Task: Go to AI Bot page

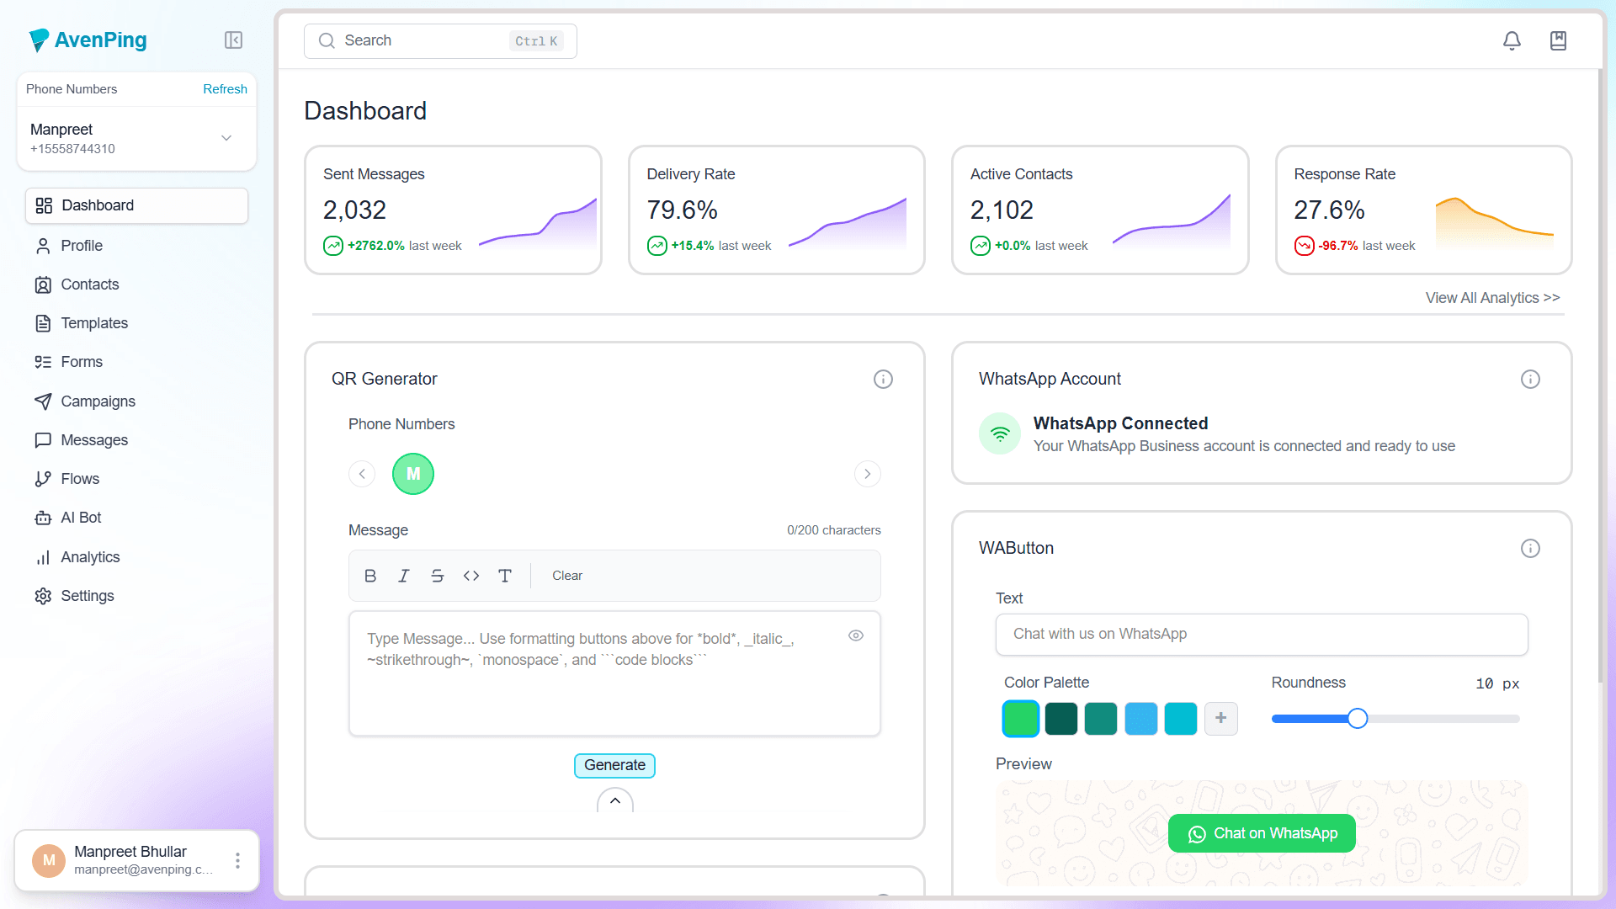Action: tap(81, 518)
